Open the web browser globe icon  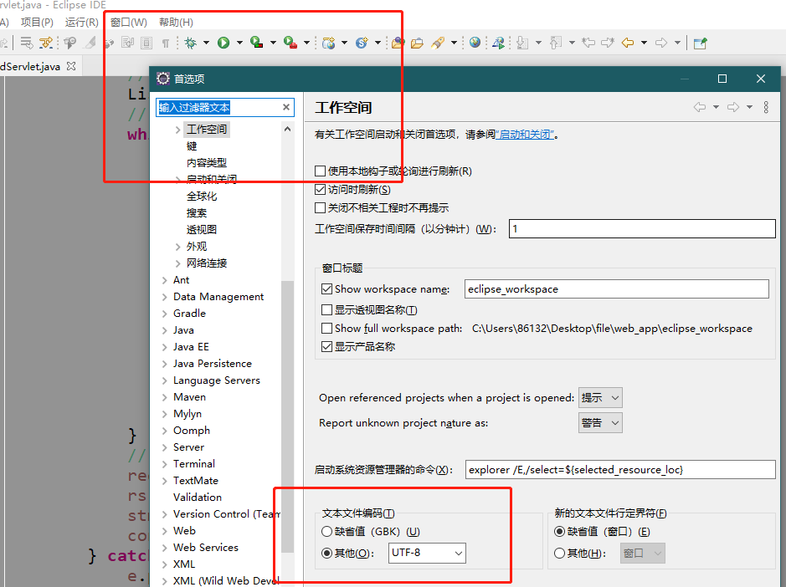(475, 43)
